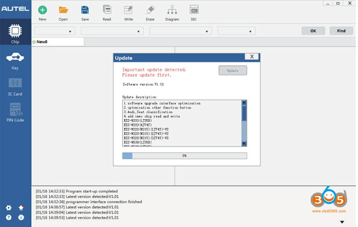
Task: Open the PIN Code sidebar section
Action: pyautogui.click(x=15, y=113)
